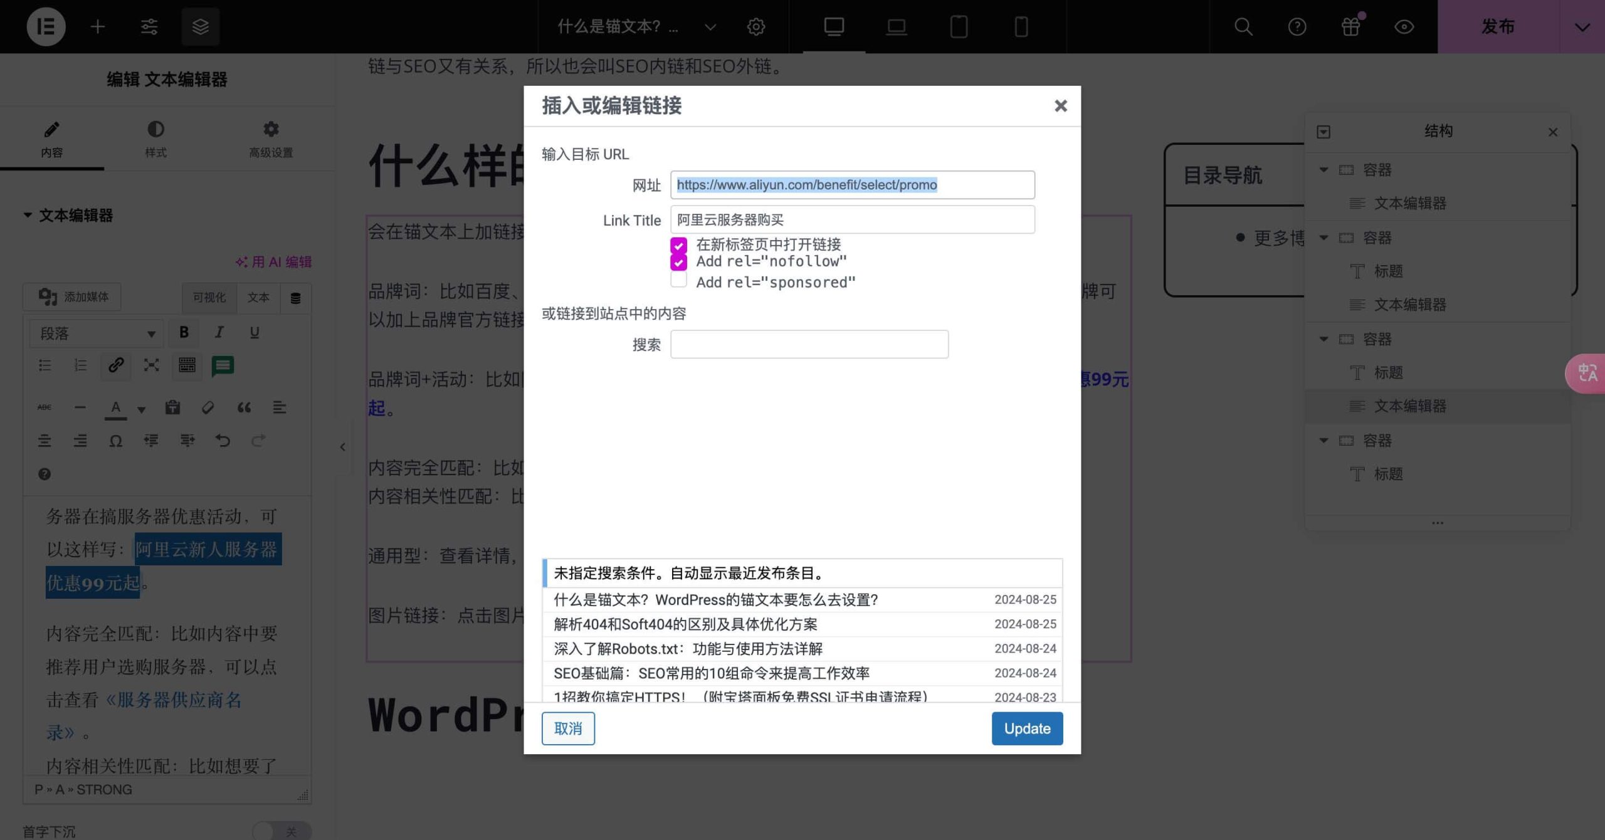Click the Update button in dialog

[1027, 728]
